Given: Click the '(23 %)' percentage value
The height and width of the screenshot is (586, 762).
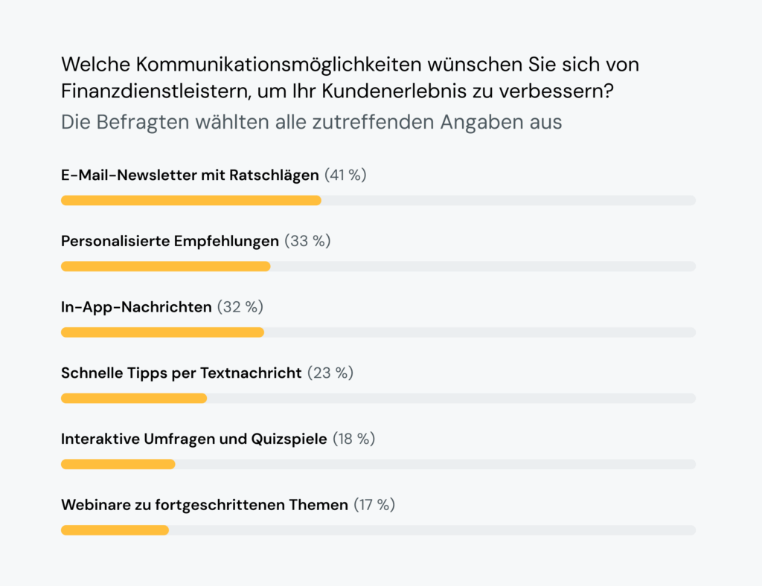Looking at the screenshot, I should tap(330, 373).
